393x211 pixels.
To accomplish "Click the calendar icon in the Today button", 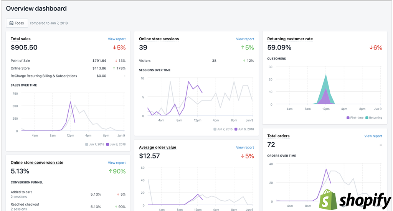I will pyautogui.click(x=12, y=23).
